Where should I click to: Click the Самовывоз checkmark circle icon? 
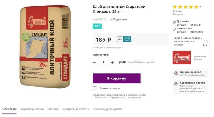tap(174, 29)
